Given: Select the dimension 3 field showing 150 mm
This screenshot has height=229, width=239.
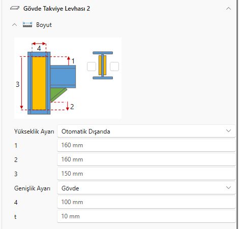Looking at the screenshot, I should (x=146, y=174).
